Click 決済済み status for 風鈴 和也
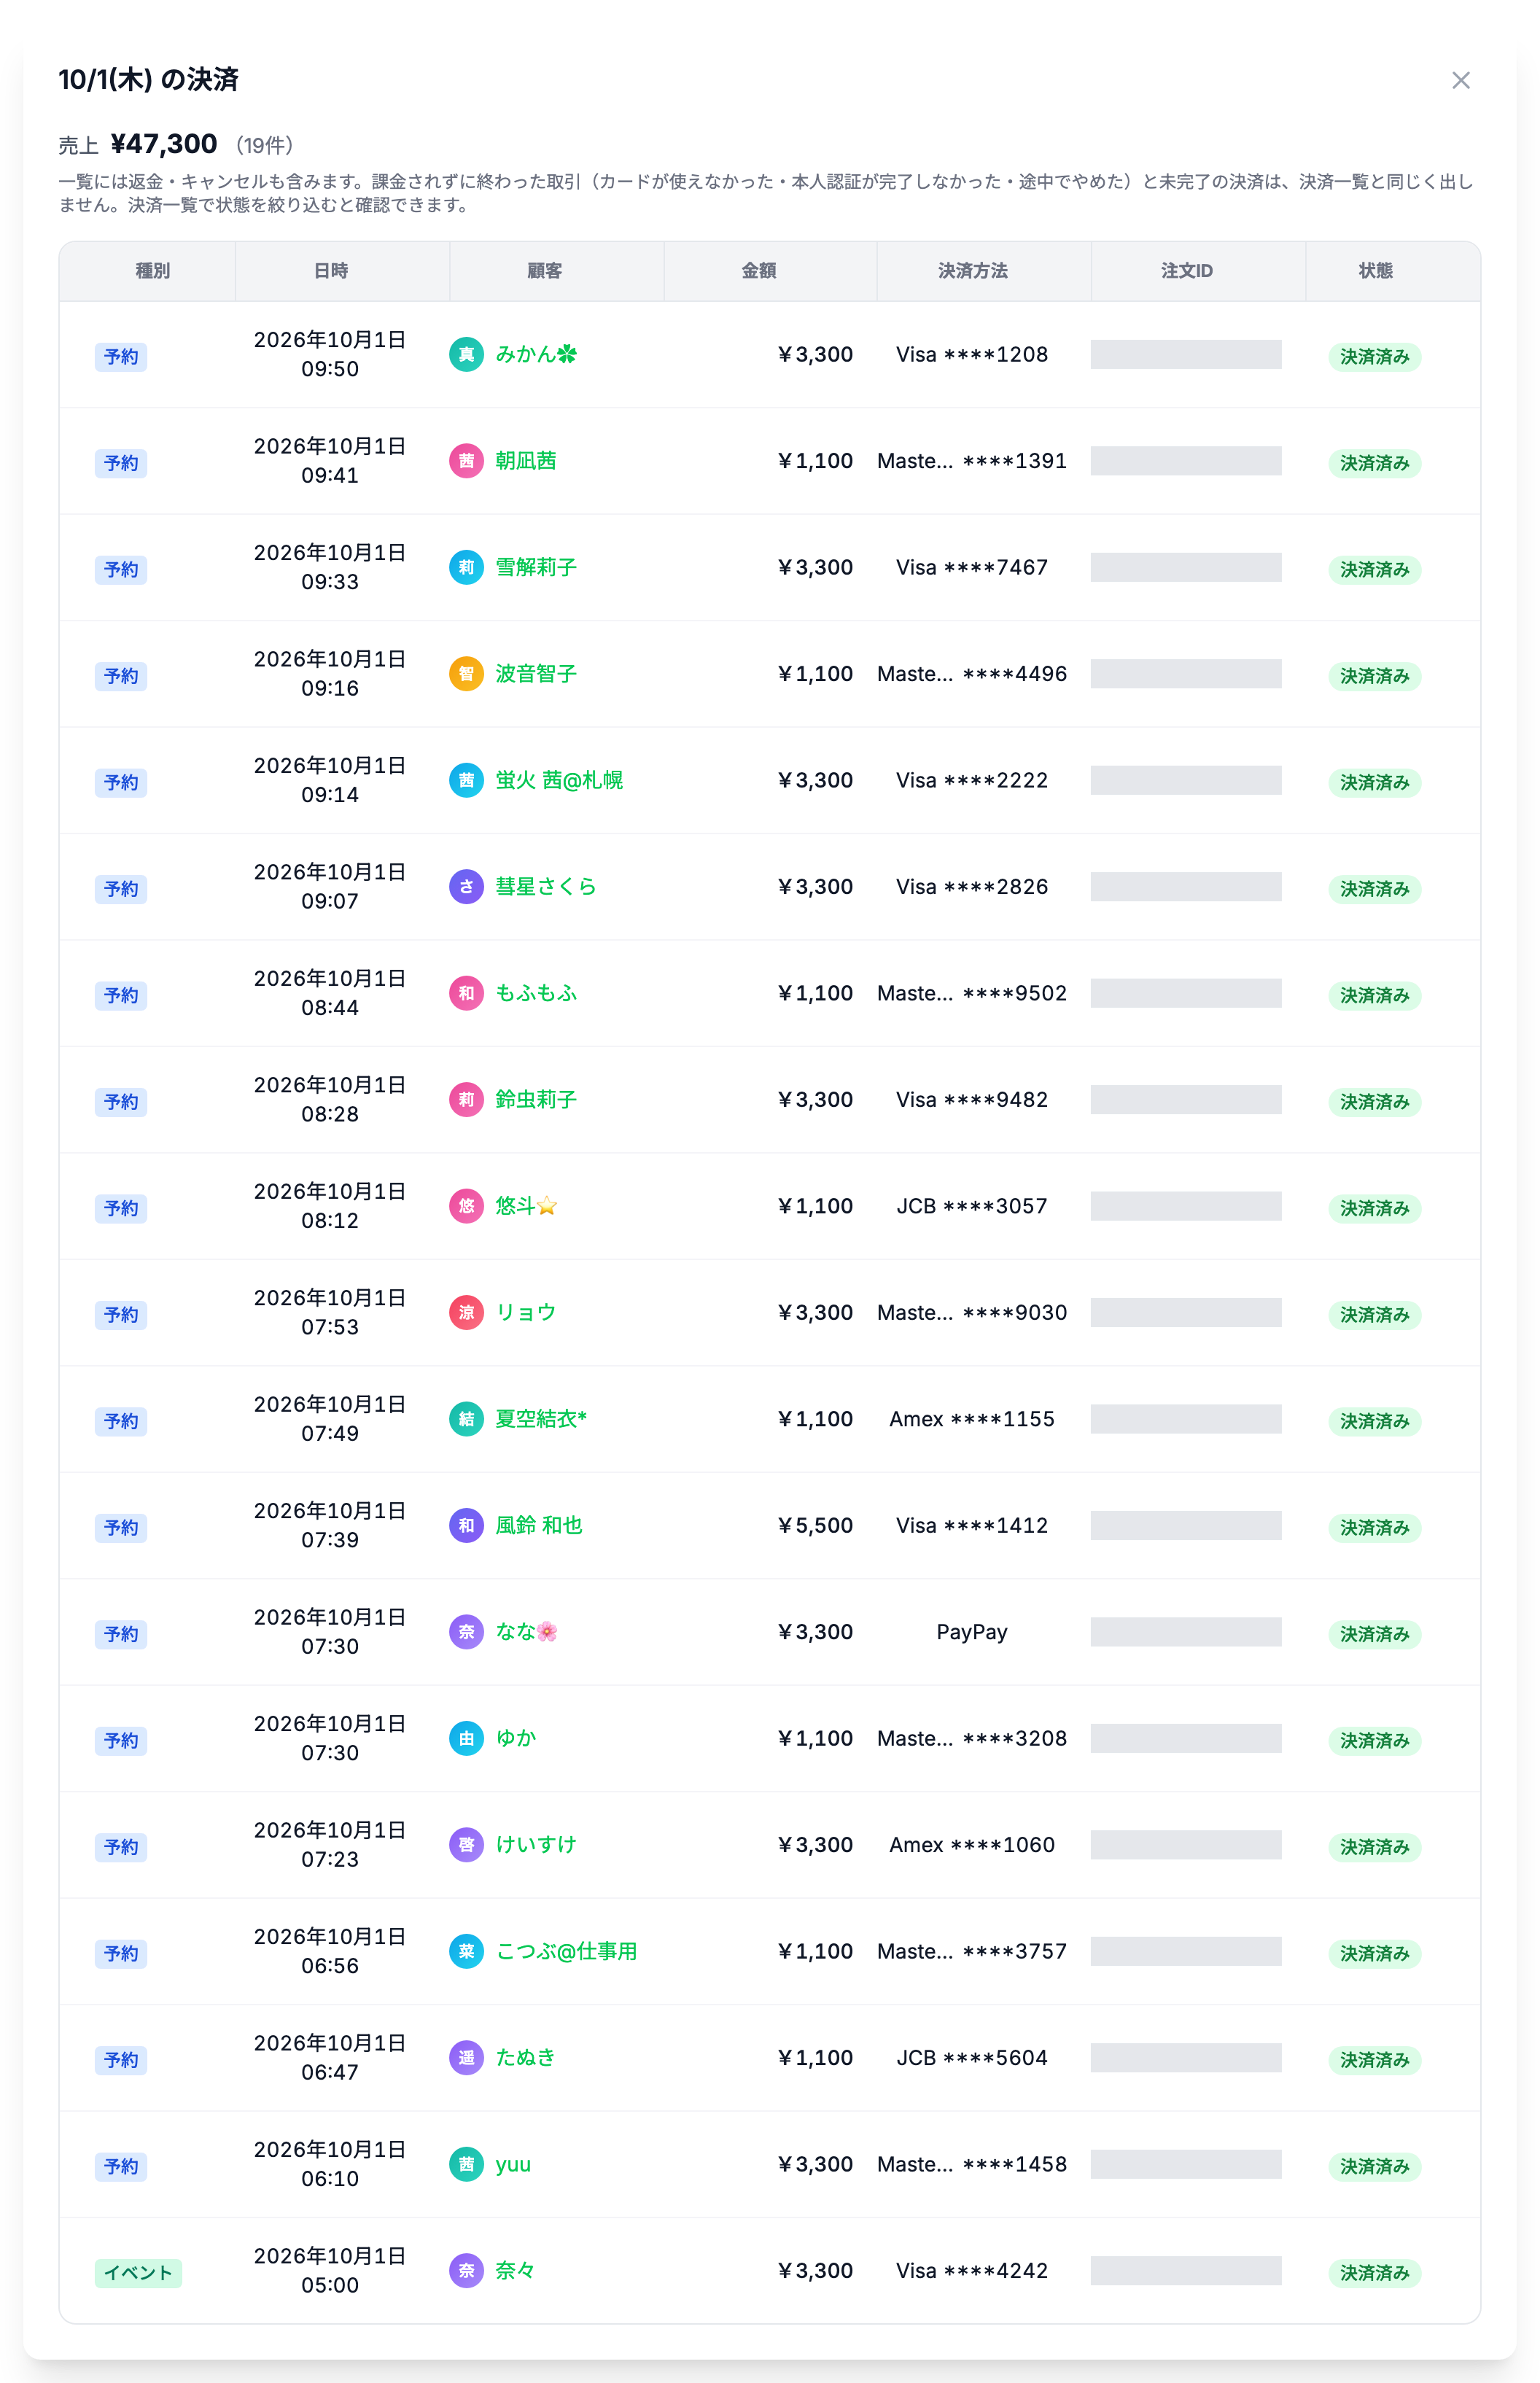This screenshot has width=1540, height=2383. (x=1375, y=1528)
